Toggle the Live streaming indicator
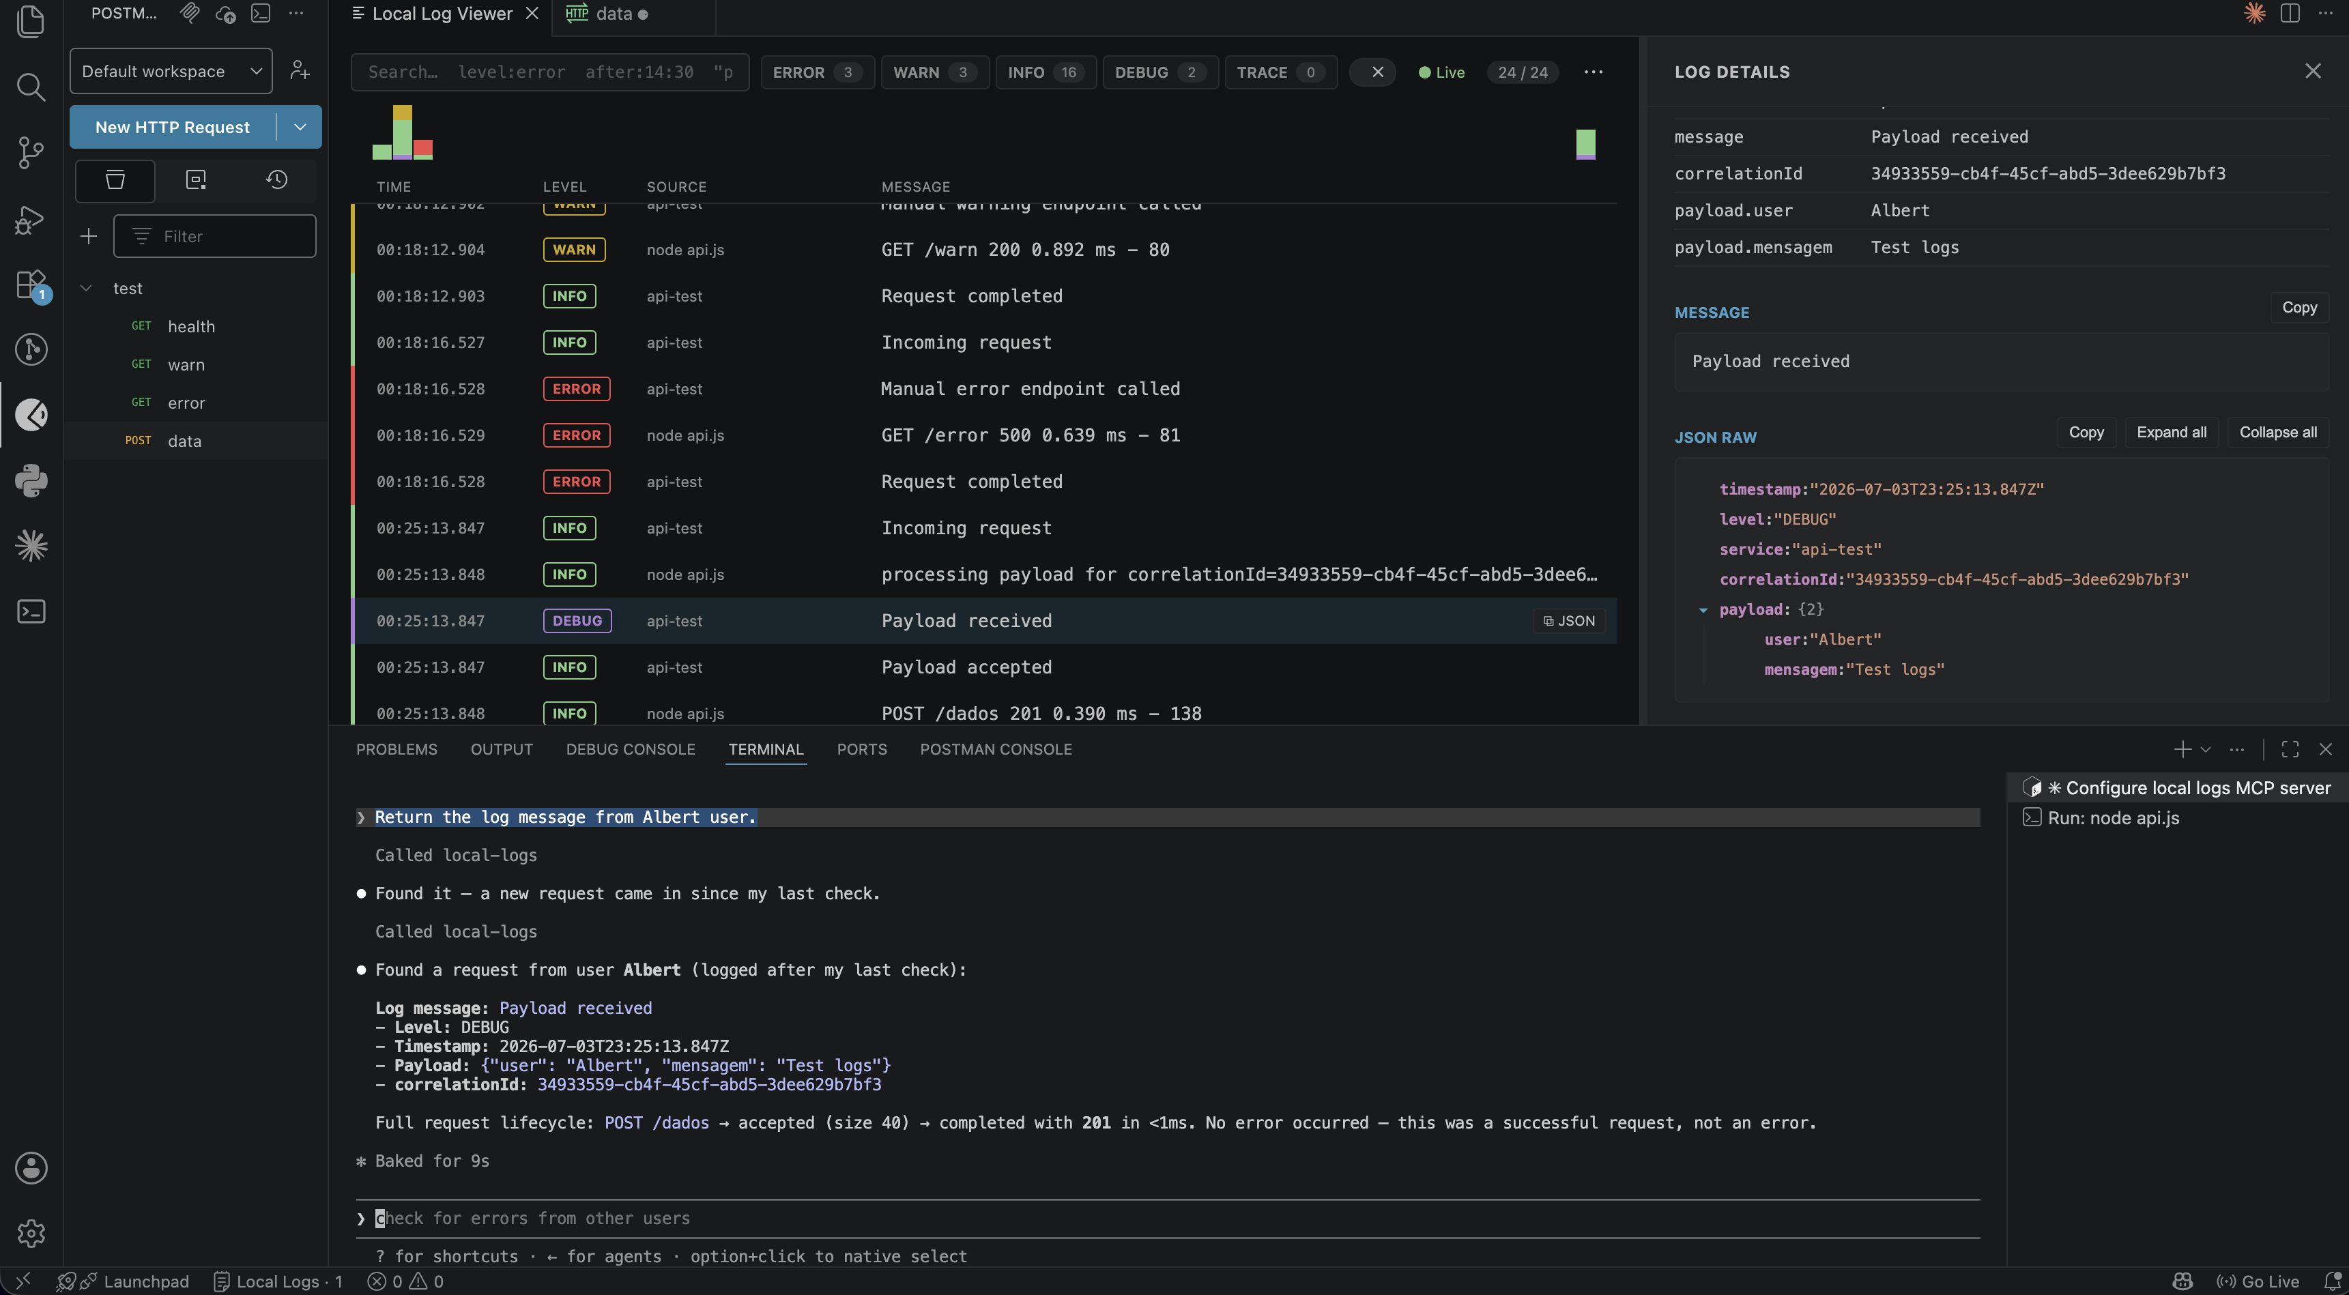Viewport: 2349px width, 1295px height. pyautogui.click(x=1442, y=72)
